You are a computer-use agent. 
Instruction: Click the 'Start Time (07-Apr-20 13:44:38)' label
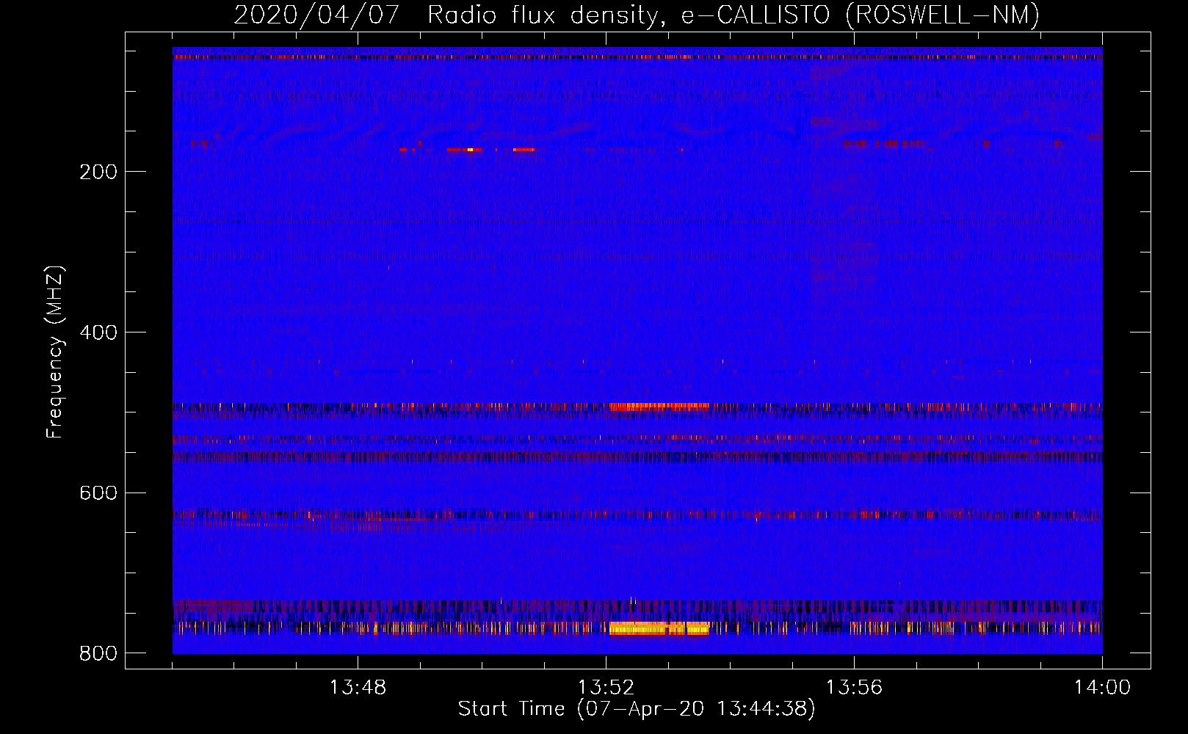click(x=637, y=709)
